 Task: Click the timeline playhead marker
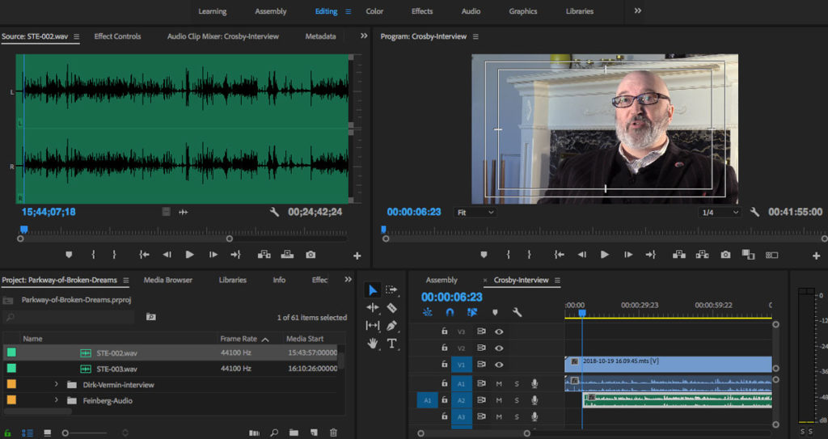[582, 313]
